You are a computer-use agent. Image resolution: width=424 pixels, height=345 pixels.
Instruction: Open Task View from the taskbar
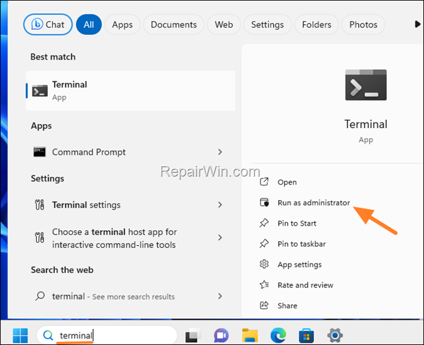coord(193,335)
